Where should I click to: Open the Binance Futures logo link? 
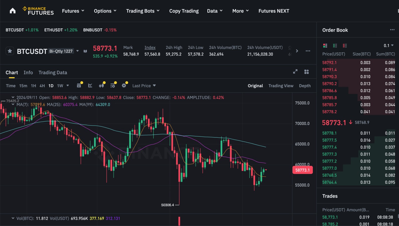coord(38,11)
